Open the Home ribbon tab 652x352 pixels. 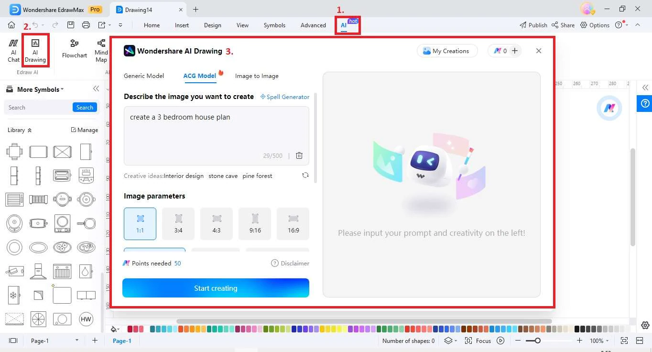(152, 25)
